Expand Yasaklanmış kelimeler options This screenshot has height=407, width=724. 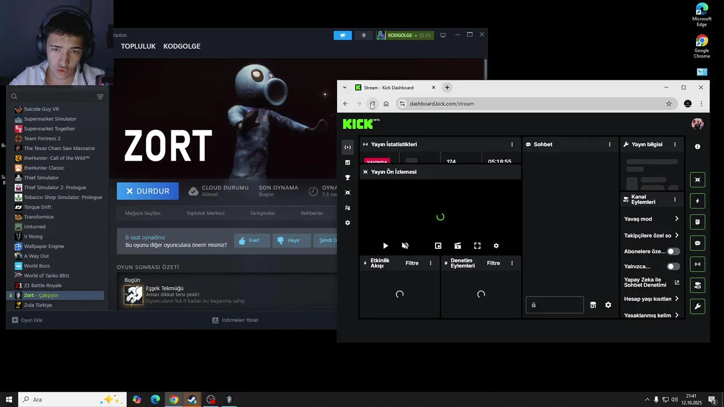(x=676, y=315)
